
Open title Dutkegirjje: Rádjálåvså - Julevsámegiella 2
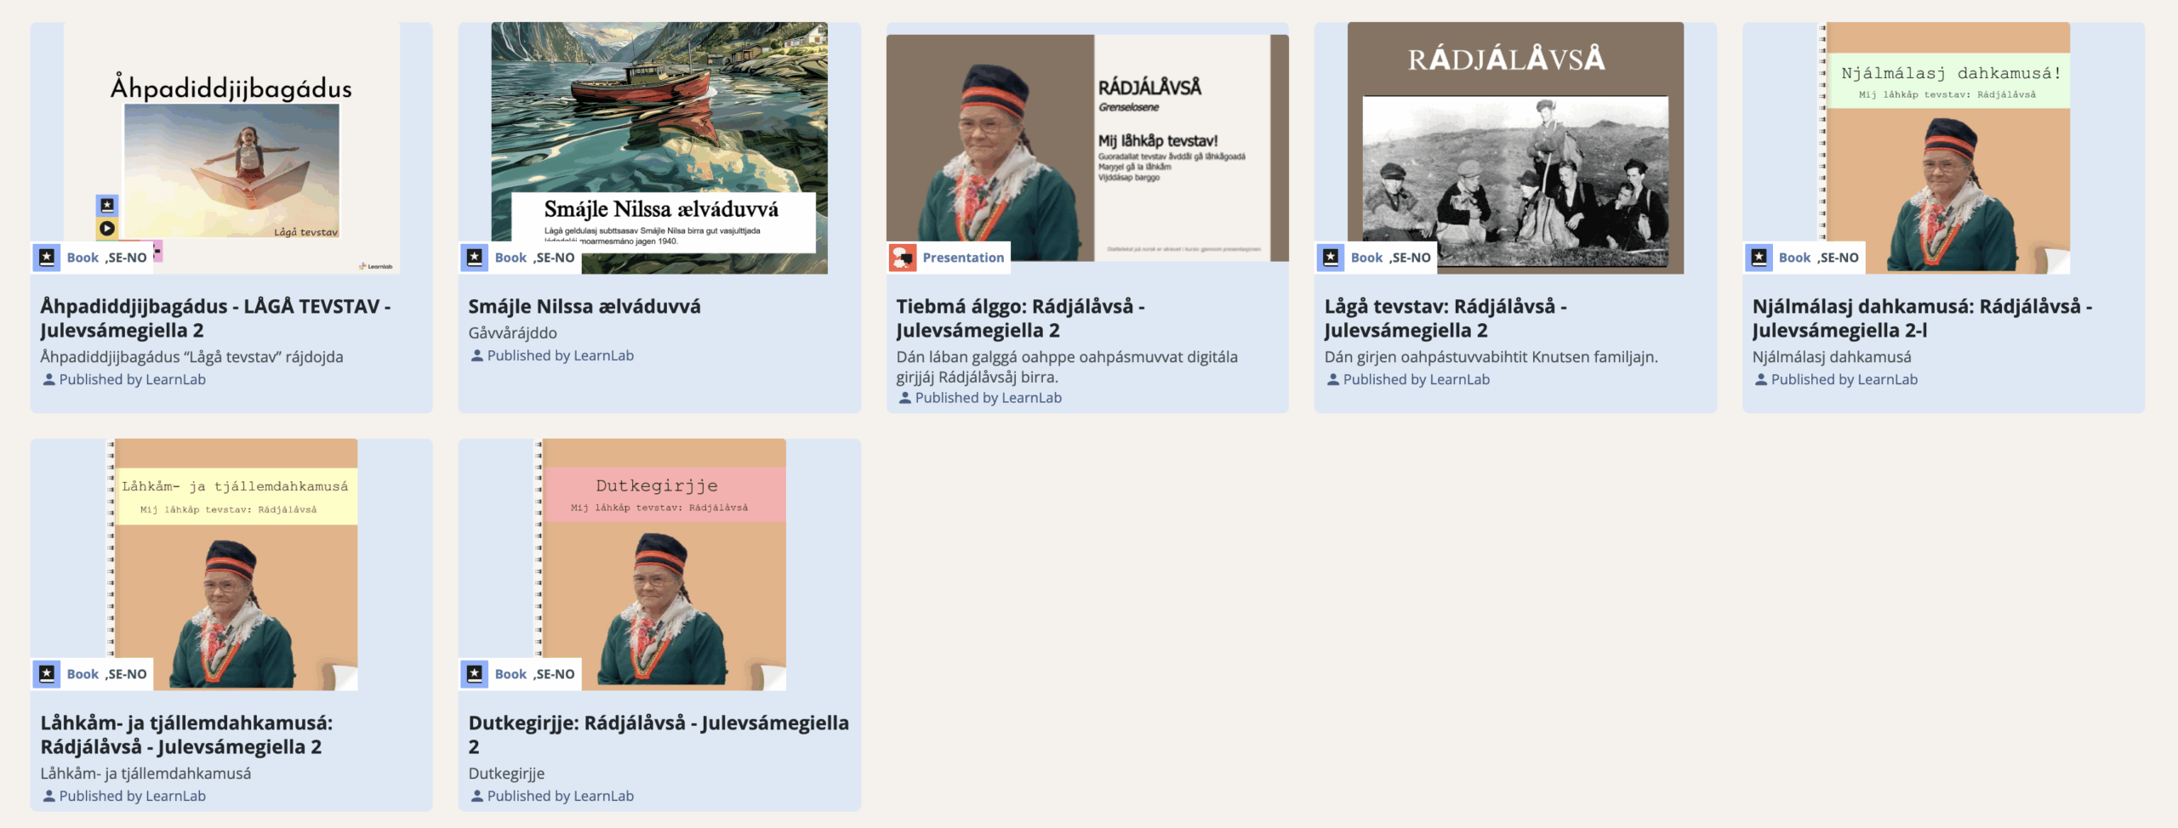(659, 734)
